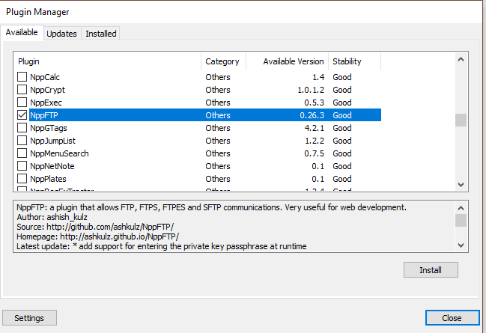The width and height of the screenshot is (486, 333).
Task: Sort by Available Version column header
Action: coord(288,61)
